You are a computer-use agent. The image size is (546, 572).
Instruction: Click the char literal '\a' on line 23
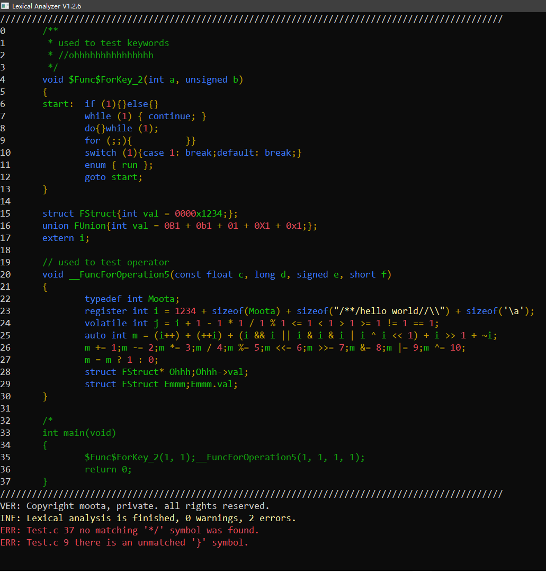point(514,311)
